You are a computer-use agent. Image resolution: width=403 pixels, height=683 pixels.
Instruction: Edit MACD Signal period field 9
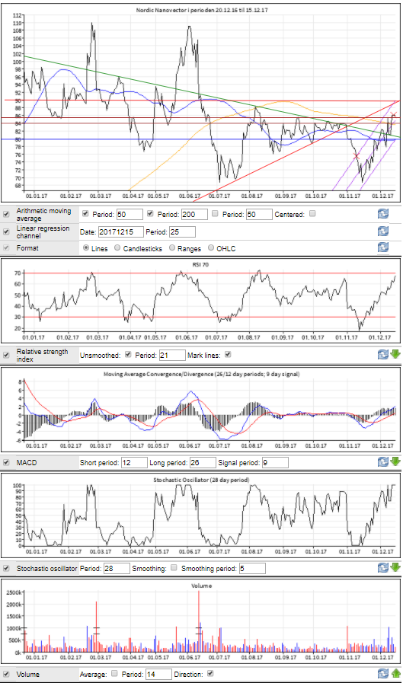[275, 463]
